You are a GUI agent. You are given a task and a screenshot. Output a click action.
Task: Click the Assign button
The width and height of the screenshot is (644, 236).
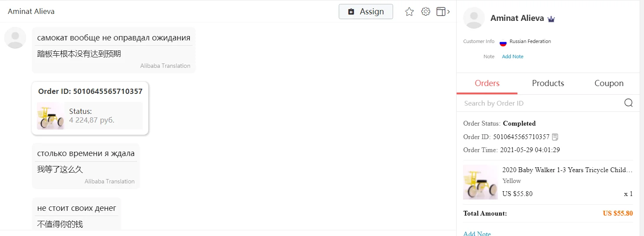click(366, 12)
